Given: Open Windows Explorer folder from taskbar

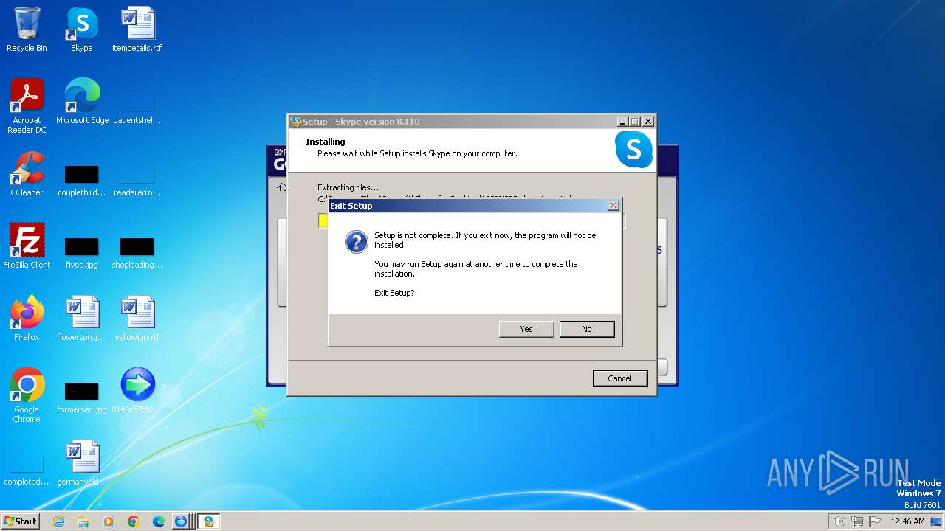Looking at the screenshot, I should coord(83,521).
